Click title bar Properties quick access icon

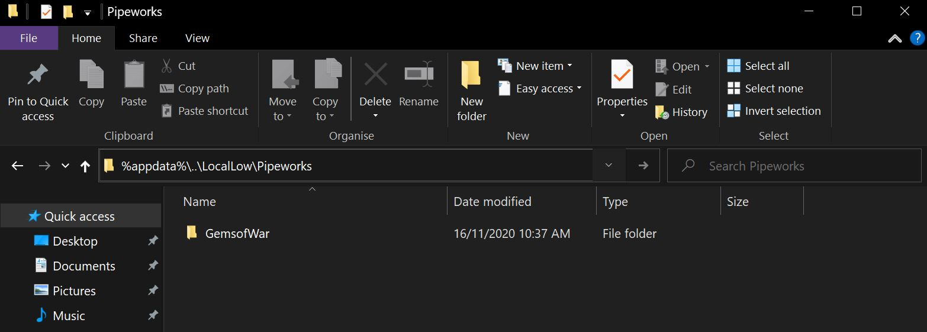[x=46, y=12]
